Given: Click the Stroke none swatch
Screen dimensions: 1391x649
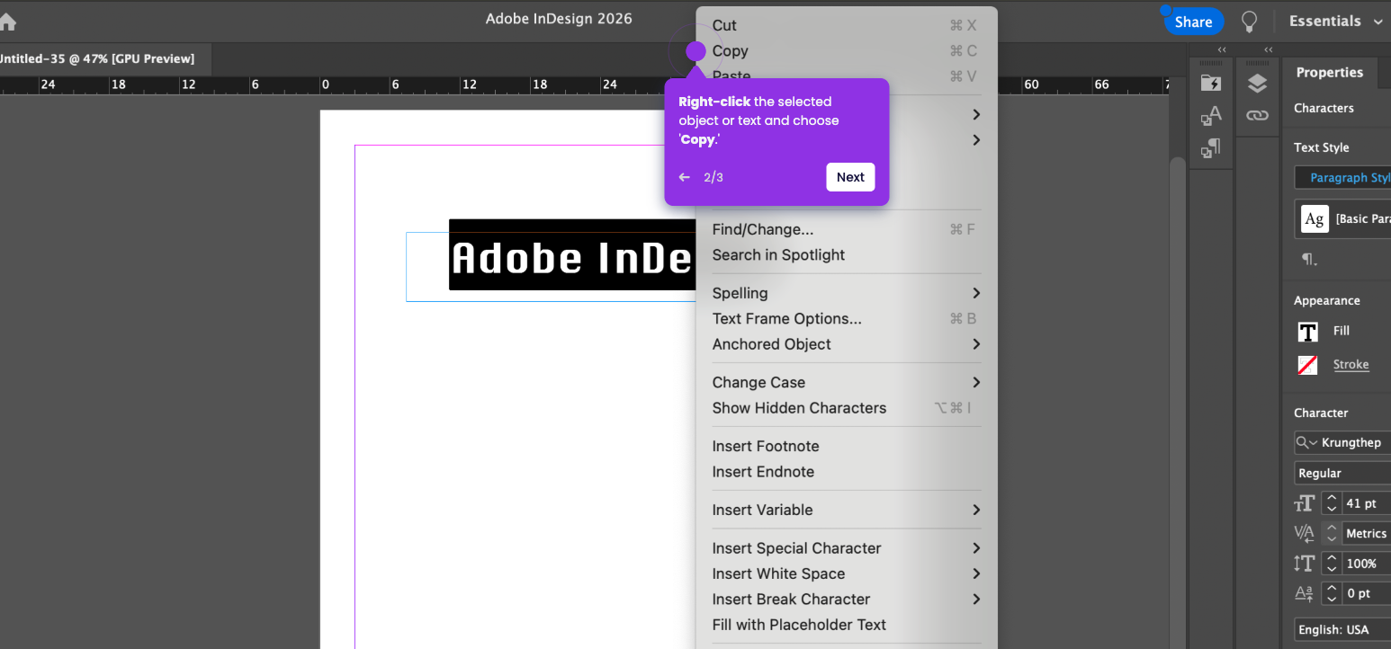Looking at the screenshot, I should (x=1307, y=365).
